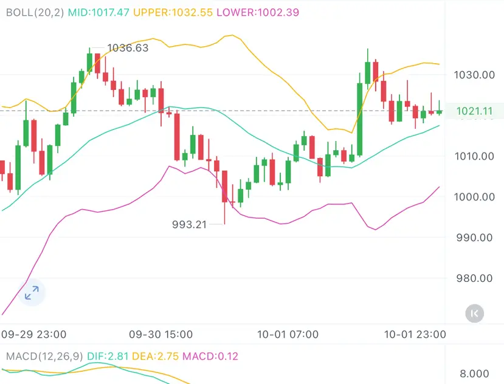Click the 1030.00 price axis label
The image size is (504, 384).
[x=474, y=75]
